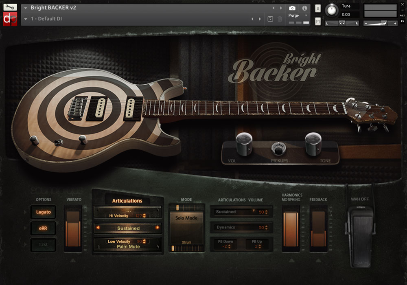Click the Sustained articulation name

coord(129,228)
